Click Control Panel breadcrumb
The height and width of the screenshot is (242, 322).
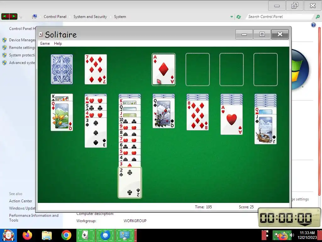click(55, 17)
